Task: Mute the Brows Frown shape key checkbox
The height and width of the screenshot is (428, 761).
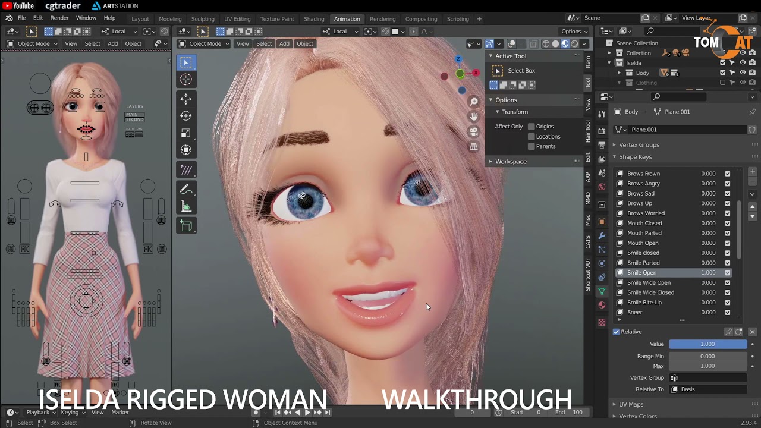Action: (728, 174)
